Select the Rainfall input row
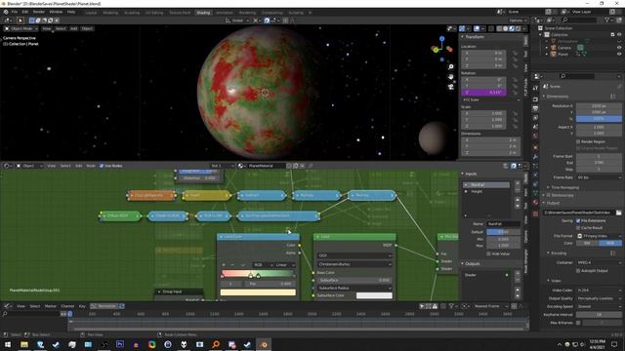The width and height of the screenshot is (625, 351). 486,185
